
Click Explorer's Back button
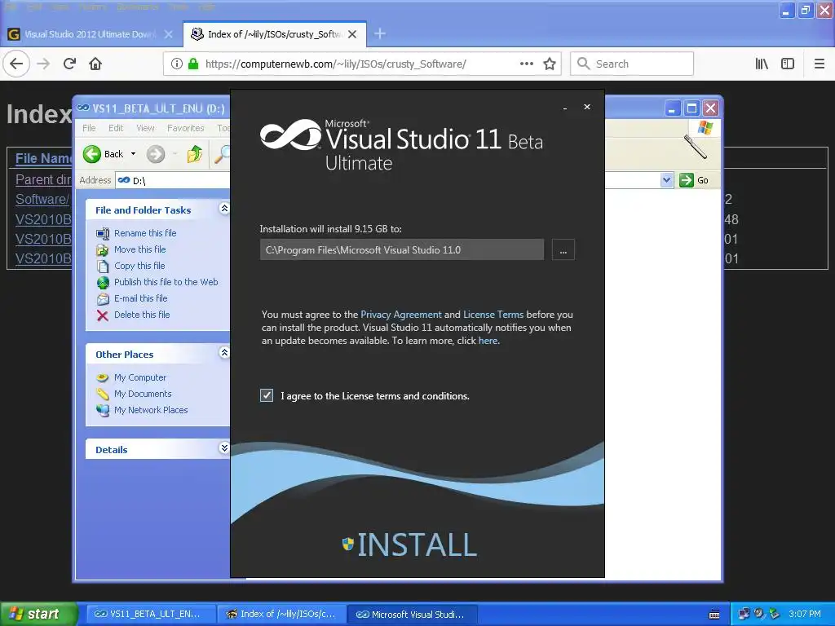(x=104, y=154)
